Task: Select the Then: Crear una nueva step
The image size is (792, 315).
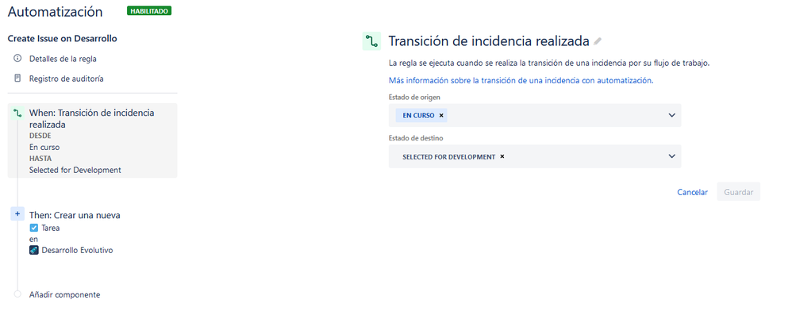Action: click(x=75, y=216)
